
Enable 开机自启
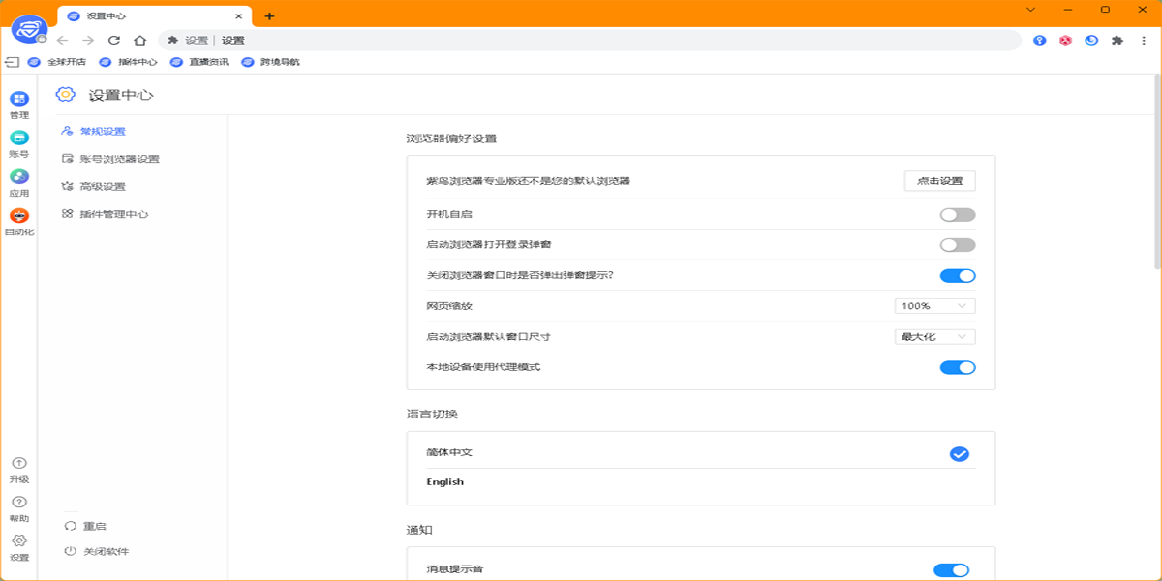point(958,214)
